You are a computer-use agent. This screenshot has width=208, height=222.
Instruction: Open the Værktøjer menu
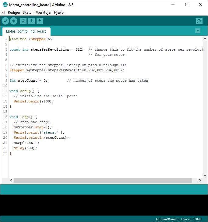pos(44,13)
